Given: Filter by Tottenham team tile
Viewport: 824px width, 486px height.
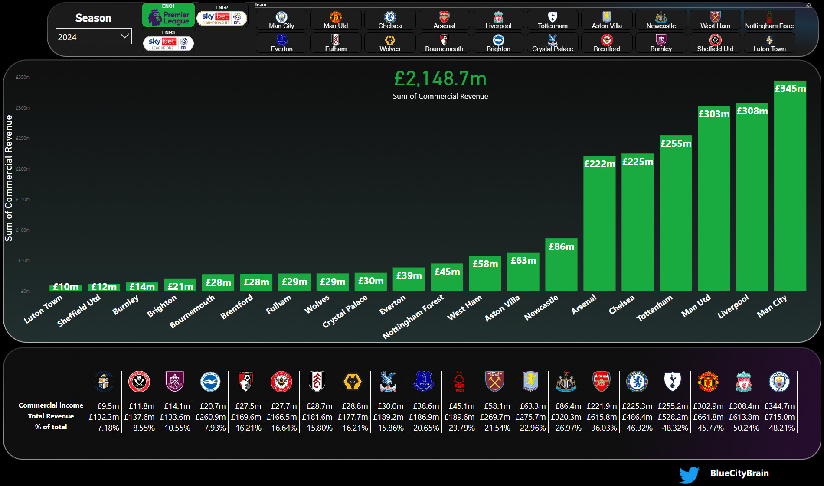Looking at the screenshot, I should coord(553,20).
